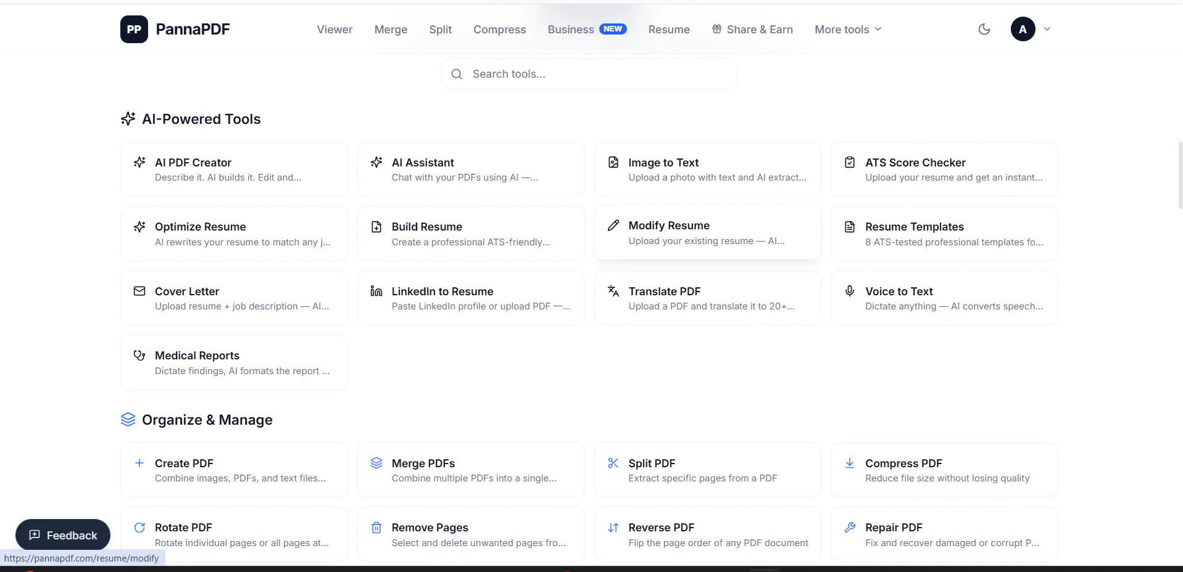
Task: Click the Medical Reports title text
Action: [x=197, y=356]
